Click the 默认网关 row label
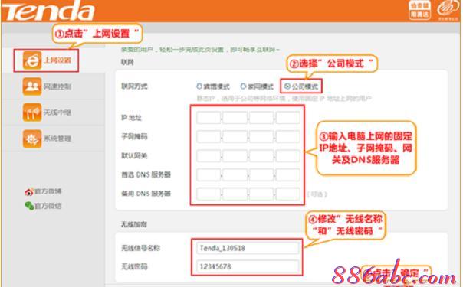 tap(134, 155)
